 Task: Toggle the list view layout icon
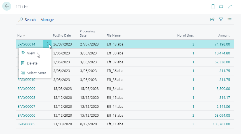coord(230,20)
